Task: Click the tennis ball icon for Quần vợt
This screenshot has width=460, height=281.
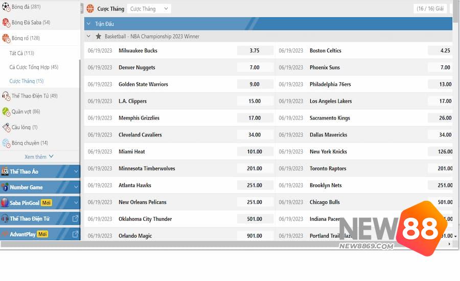Action: click(x=6, y=111)
